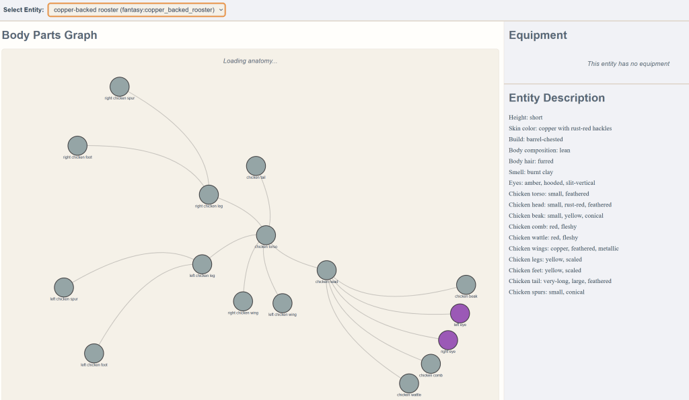Screen dimensions: 689x400
Task: Click the chicken torso node
Action: pos(266,235)
